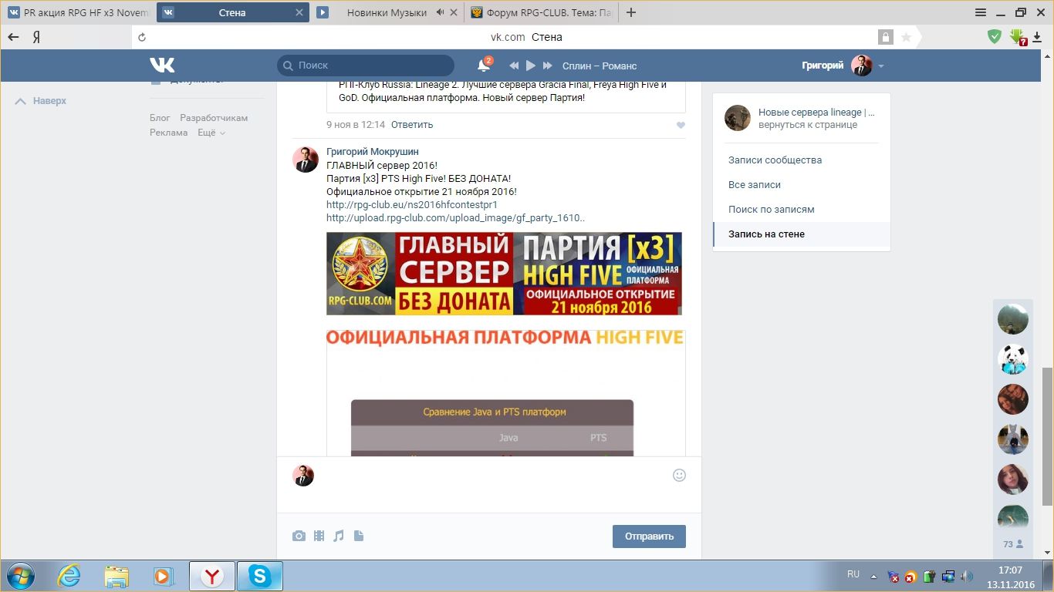Like the comment from 9 ноя
The image size is (1054, 592).
click(681, 125)
